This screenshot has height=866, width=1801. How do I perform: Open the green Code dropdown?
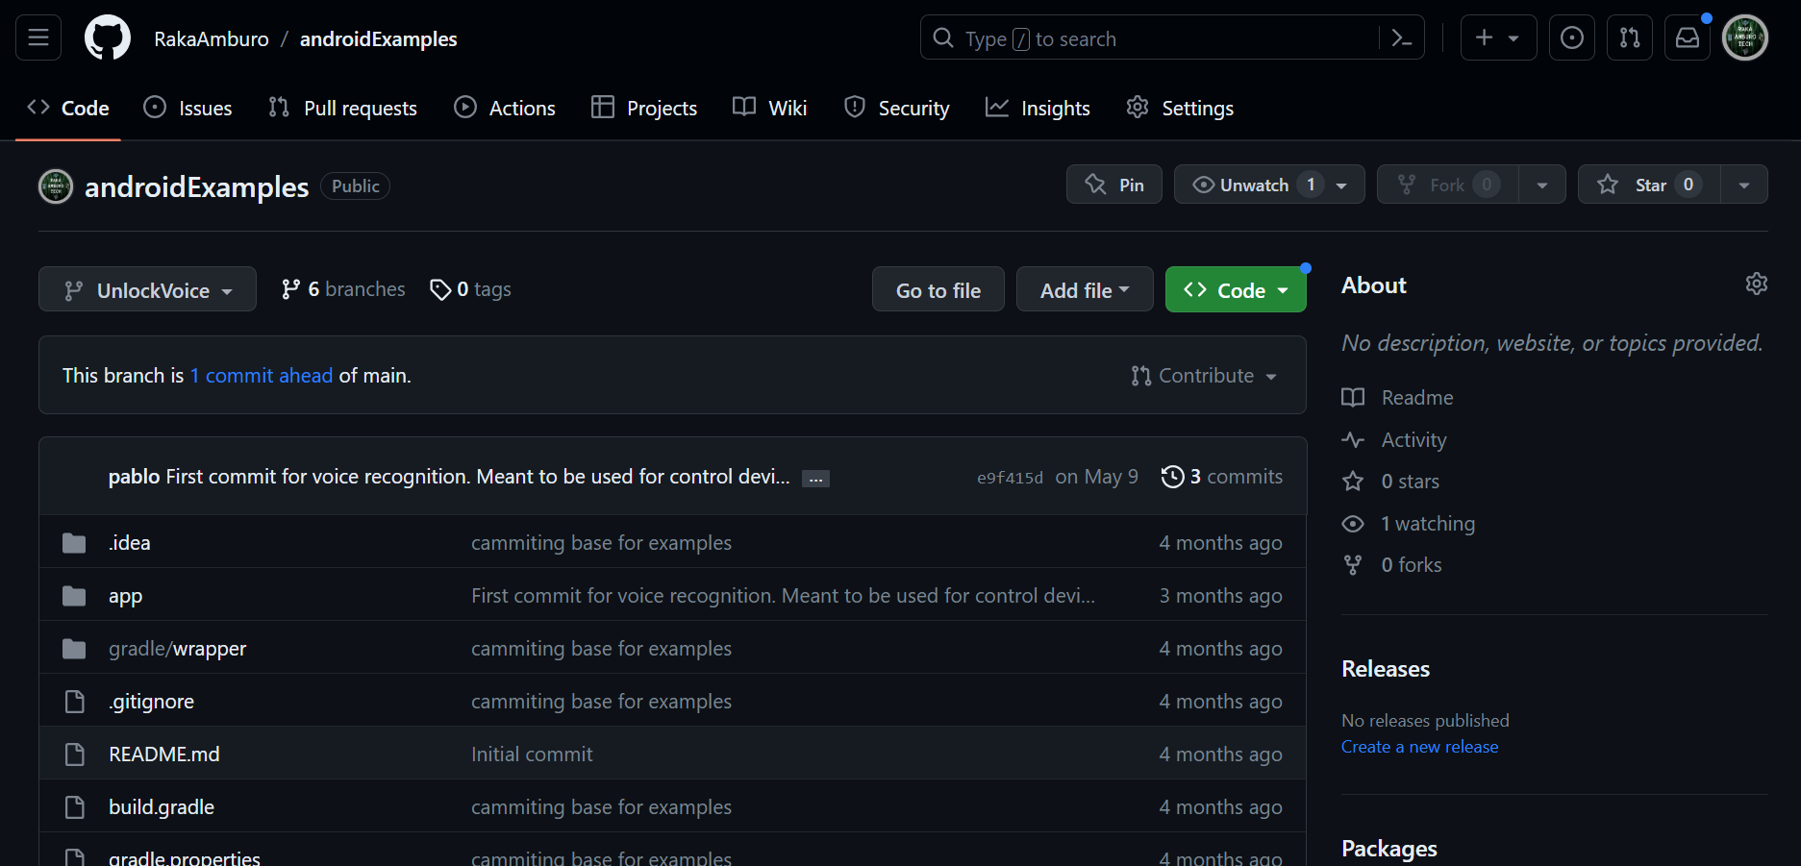(1235, 289)
